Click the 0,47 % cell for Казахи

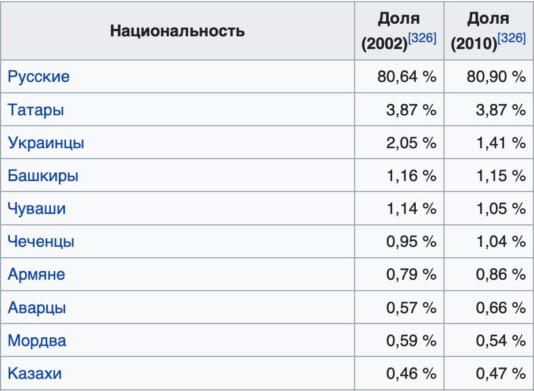(x=501, y=373)
